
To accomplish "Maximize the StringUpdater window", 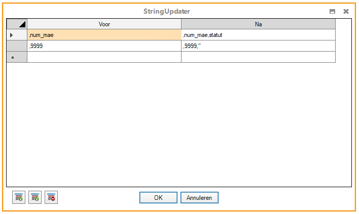I will tap(333, 11).
